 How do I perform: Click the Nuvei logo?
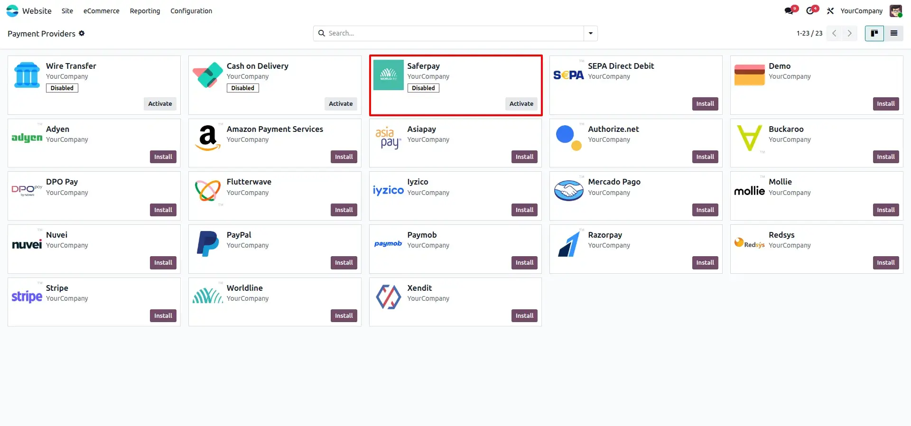(x=27, y=244)
